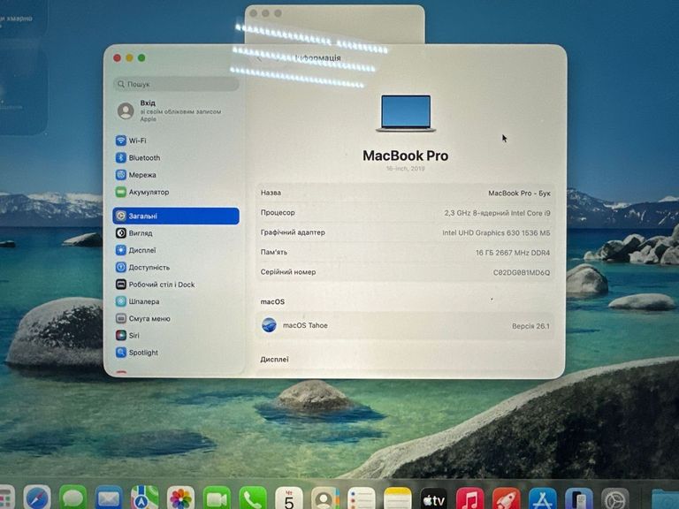Edit the Назва field MacBook Pro - Бук
Screen dimensions: 679x509
pyautogui.click(x=519, y=193)
